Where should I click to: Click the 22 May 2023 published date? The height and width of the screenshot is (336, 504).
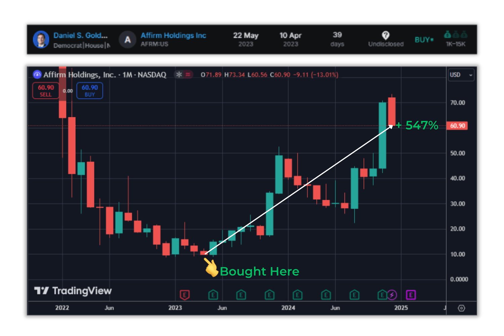pyautogui.click(x=246, y=39)
